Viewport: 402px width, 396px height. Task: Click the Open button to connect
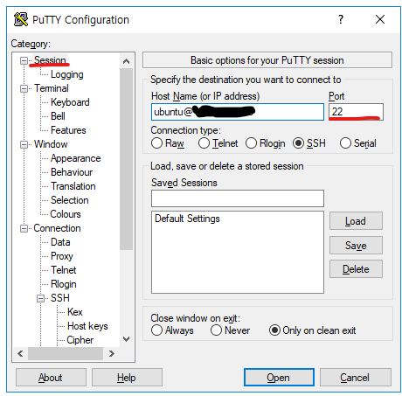coord(279,378)
